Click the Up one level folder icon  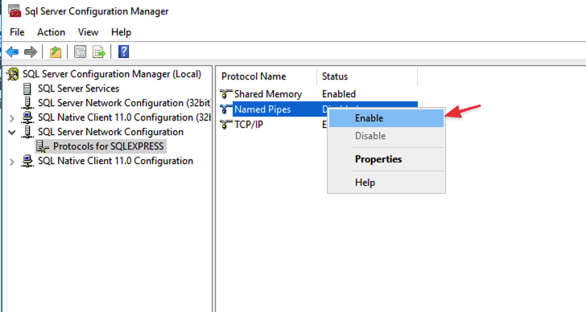point(56,51)
